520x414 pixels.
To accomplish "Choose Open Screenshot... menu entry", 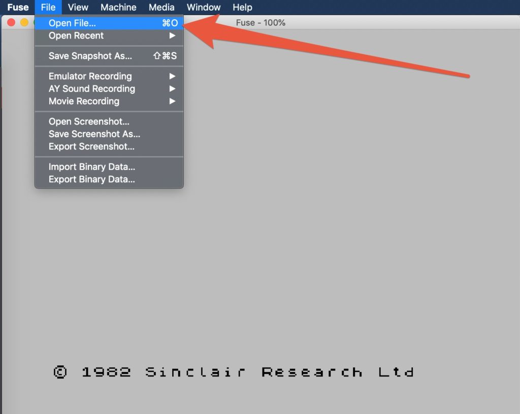I will 109,122.
